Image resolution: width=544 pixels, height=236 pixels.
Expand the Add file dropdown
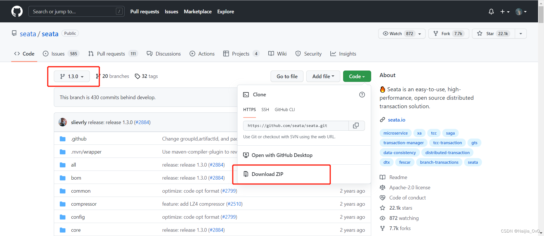click(323, 76)
